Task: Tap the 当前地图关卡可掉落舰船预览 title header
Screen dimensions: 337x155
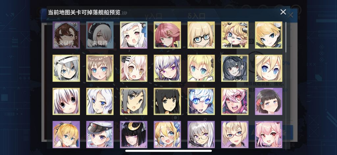Action: pyautogui.click(x=84, y=12)
